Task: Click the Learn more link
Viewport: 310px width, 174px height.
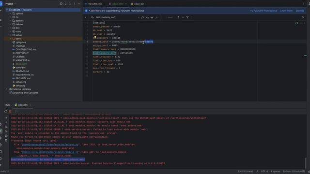Action: click(x=286, y=11)
